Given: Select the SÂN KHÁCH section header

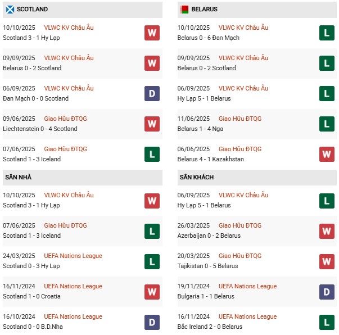Looking at the screenshot, I should [197, 177].
